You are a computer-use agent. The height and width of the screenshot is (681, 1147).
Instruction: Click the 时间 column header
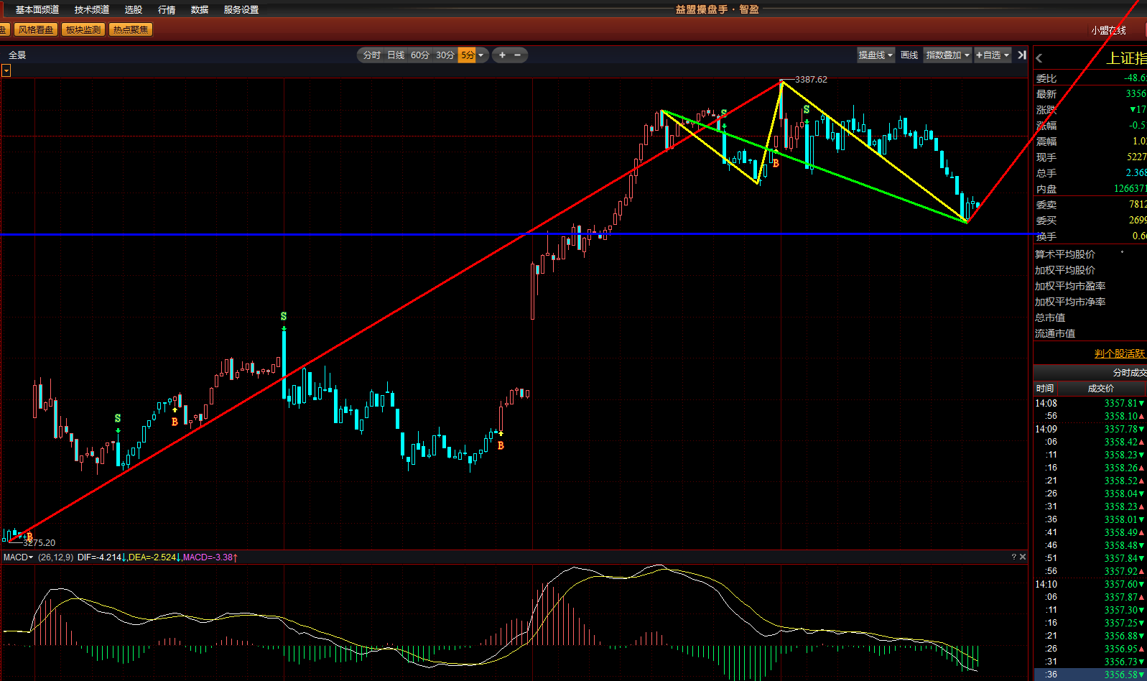point(1045,388)
